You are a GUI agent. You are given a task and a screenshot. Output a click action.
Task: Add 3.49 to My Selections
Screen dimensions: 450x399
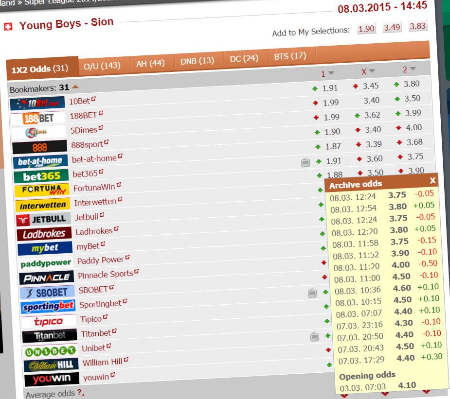(392, 28)
